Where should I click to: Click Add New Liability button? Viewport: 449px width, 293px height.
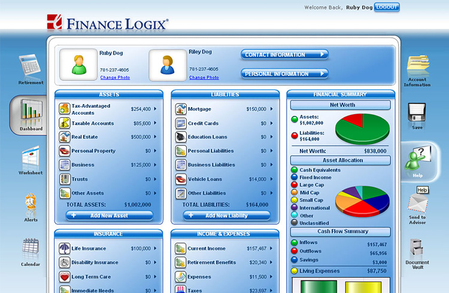click(226, 215)
